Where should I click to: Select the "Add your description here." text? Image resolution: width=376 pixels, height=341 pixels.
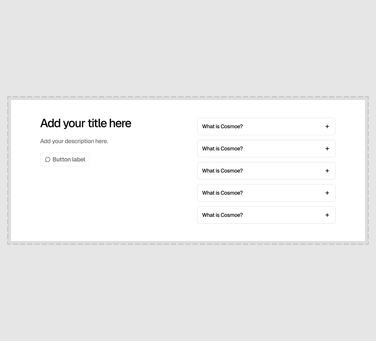point(74,141)
